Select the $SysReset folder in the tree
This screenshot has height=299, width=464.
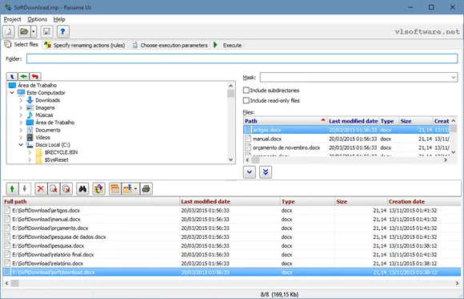click(57, 160)
